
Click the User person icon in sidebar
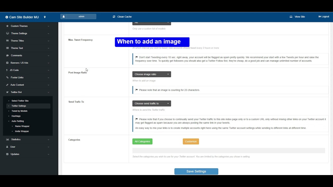tap(7, 147)
